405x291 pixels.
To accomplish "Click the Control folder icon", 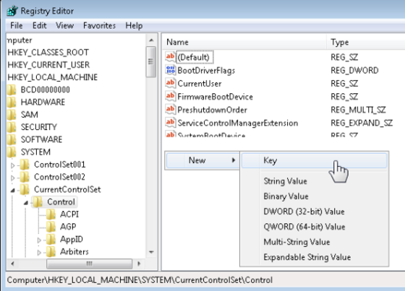I will (38, 201).
